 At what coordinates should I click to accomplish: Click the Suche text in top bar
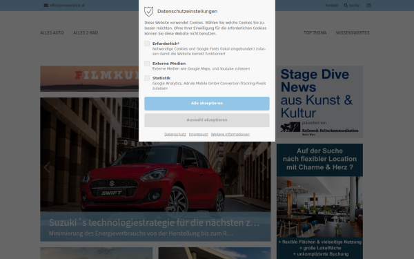pyautogui.click(x=354, y=6)
